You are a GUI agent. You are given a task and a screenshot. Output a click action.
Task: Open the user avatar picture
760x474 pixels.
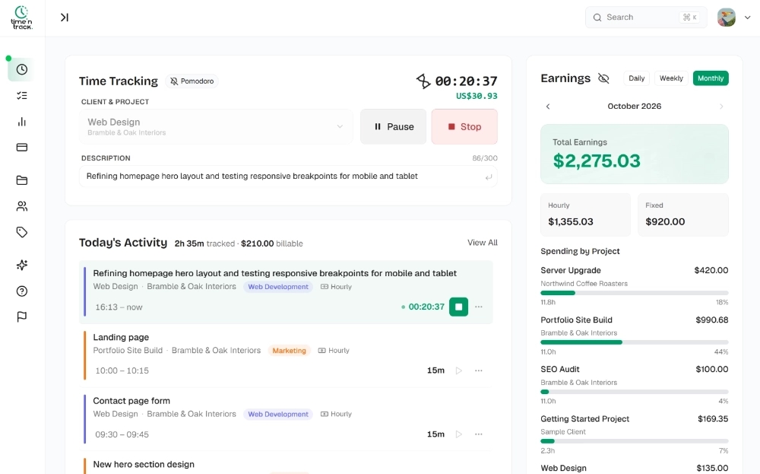click(x=726, y=17)
